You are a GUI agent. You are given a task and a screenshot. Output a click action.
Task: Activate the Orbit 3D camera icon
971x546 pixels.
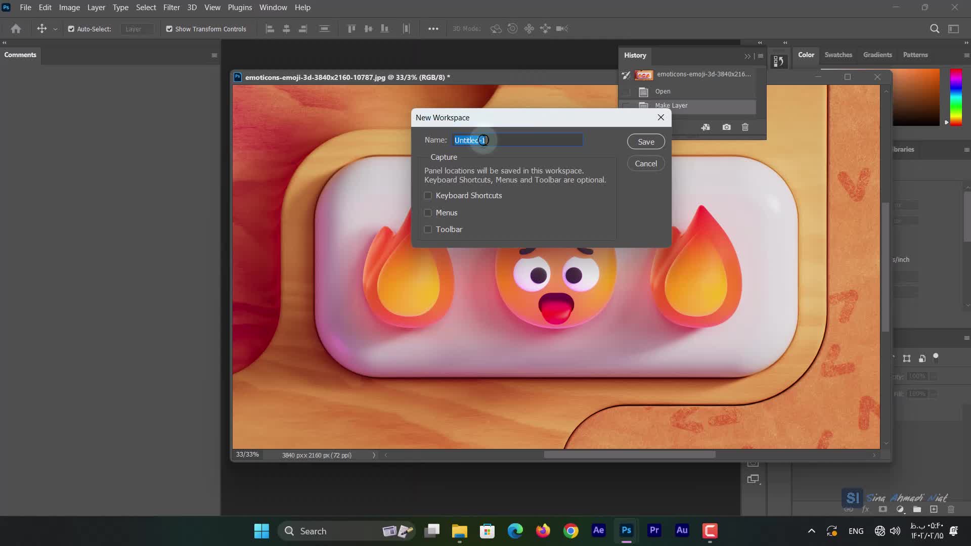coord(496,29)
